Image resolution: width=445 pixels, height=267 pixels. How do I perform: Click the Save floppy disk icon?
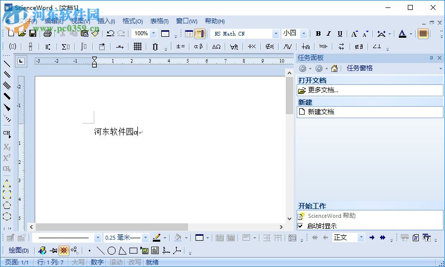point(33,34)
